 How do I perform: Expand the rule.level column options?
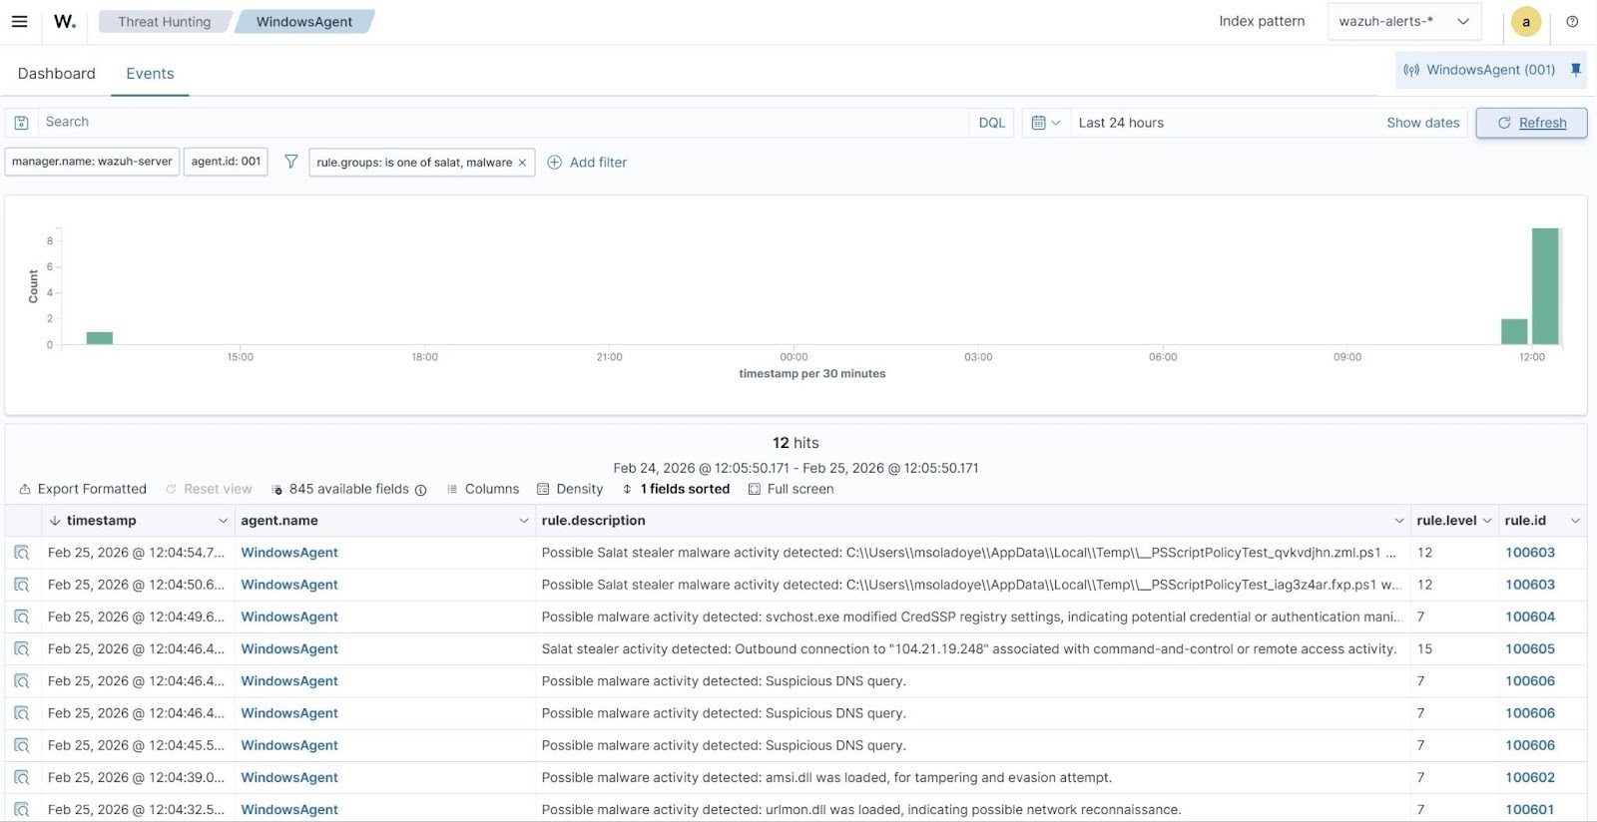pyautogui.click(x=1486, y=521)
